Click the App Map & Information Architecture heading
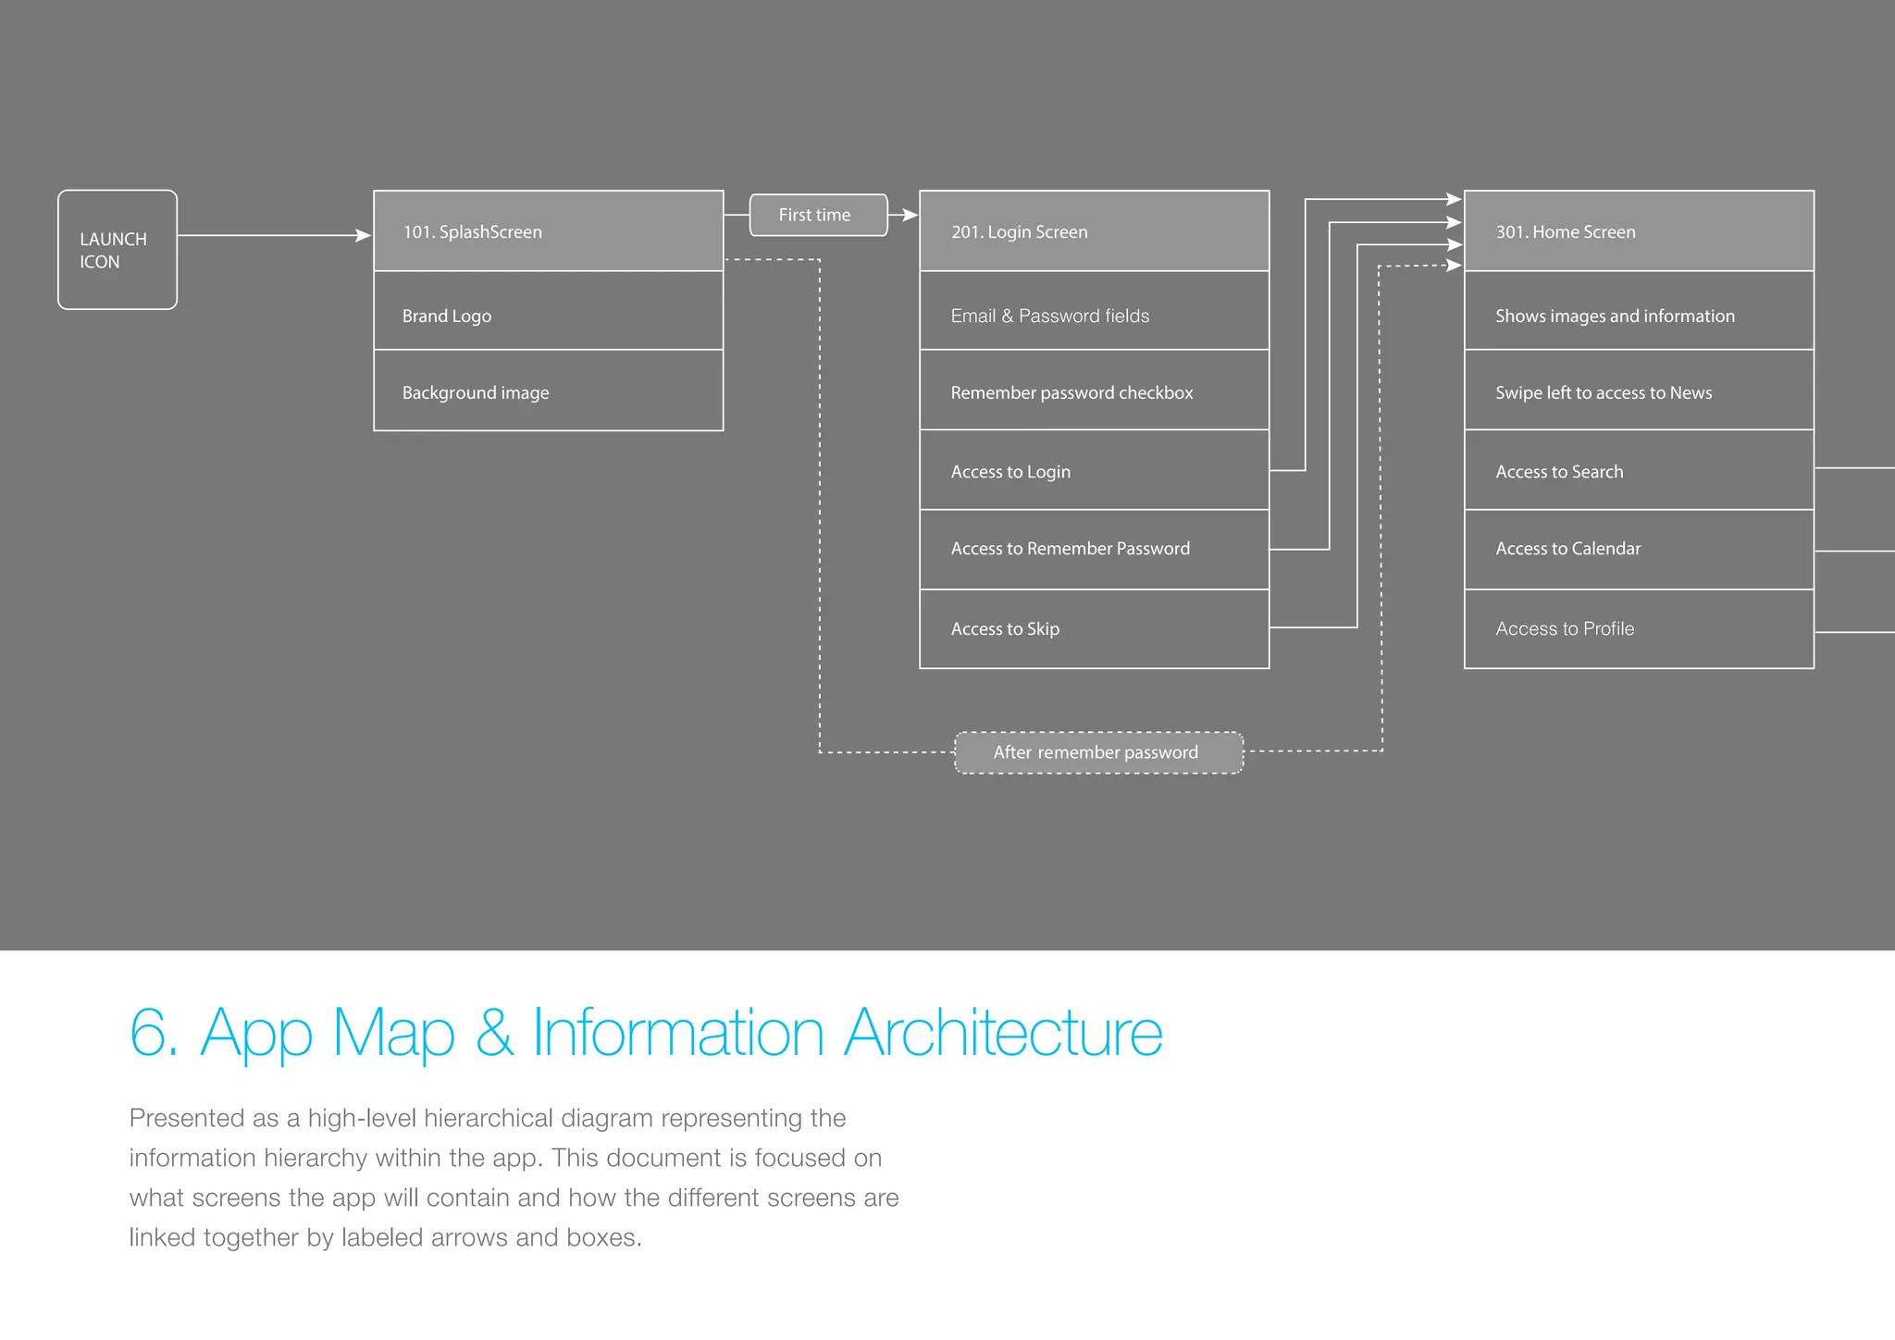 pyautogui.click(x=645, y=1032)
